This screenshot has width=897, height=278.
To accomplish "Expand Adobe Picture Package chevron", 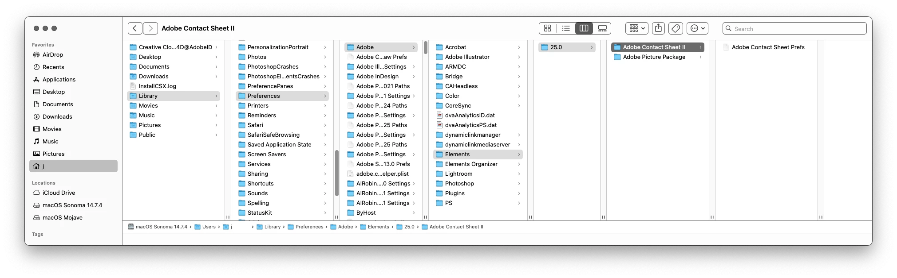I will 700,57.
